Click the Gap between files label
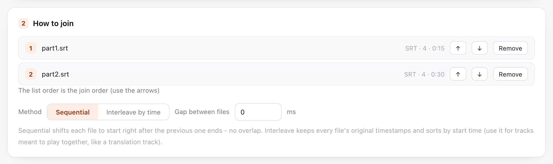 [202, 112]
